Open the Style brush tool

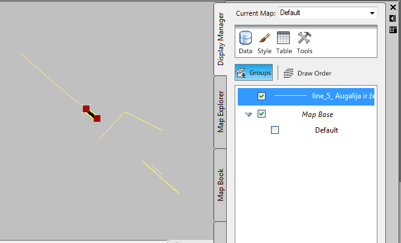click(264, 42)
